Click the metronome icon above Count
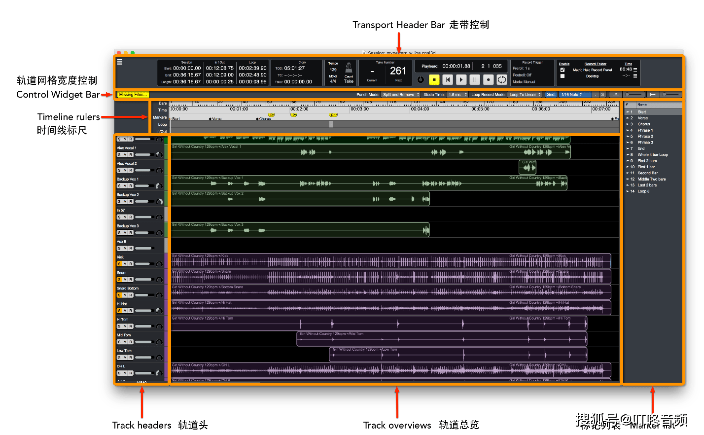 349,68
